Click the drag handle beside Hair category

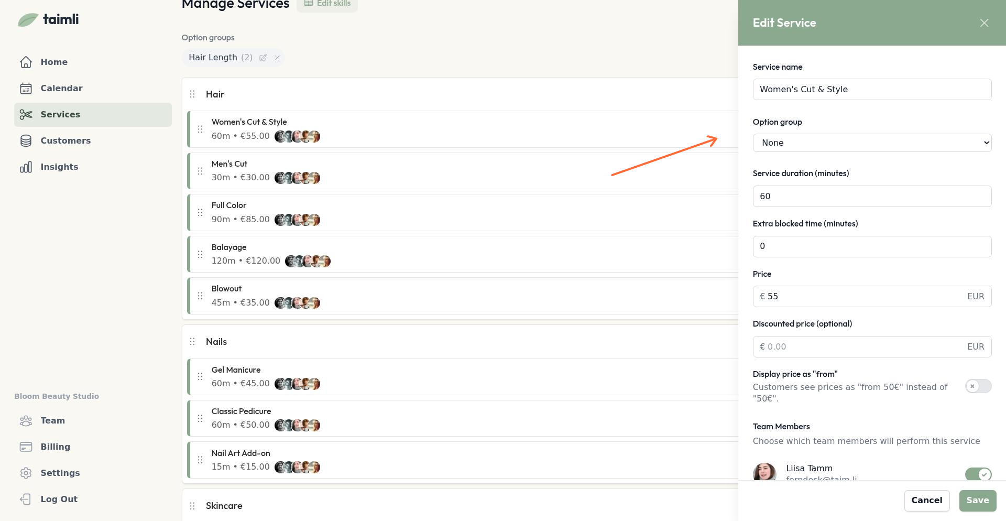click(x=192, y=94)
